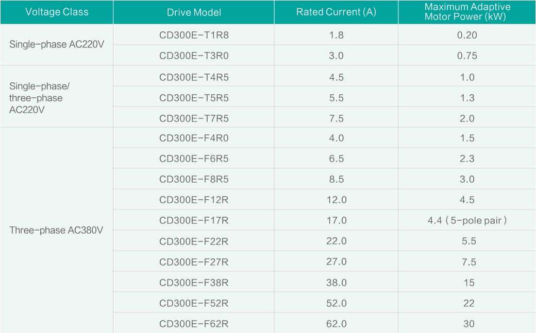536x333 pixels.
Task: Select the 0.75 kW motor power cell
Action: pos(467,56)
